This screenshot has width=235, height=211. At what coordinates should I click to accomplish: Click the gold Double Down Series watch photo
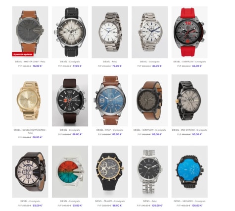click(x=30, y=101)
